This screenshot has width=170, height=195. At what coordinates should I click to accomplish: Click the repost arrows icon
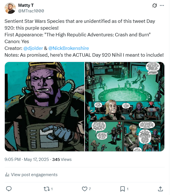[x=46, y=189]
